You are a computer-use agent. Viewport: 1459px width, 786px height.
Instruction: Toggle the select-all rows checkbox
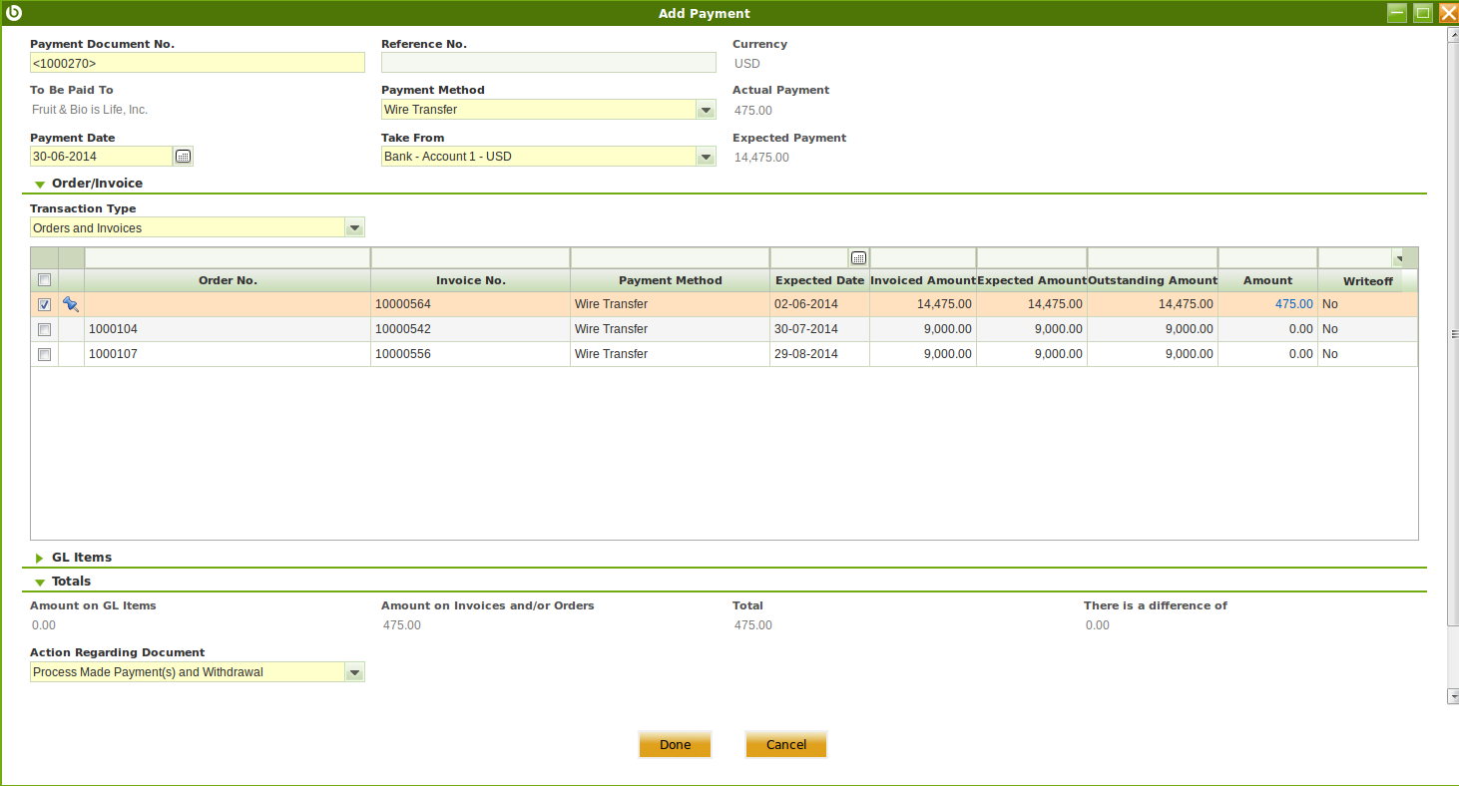[x=44, y=280]
